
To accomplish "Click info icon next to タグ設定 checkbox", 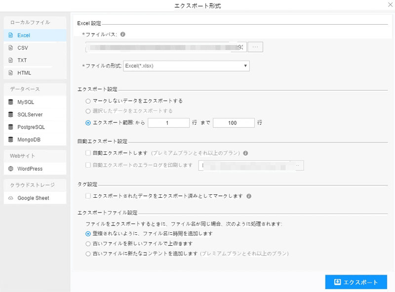I will (249, 196).
